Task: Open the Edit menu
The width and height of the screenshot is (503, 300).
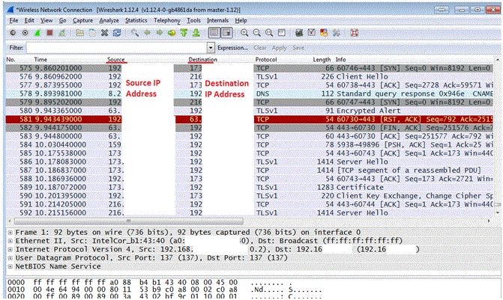Action: click(29, 20)
